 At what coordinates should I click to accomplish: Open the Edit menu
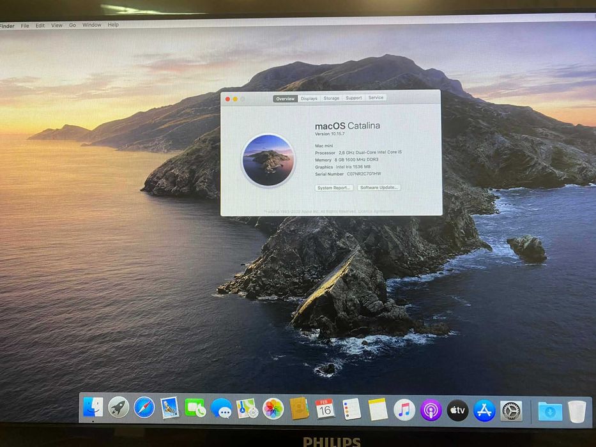40,26
